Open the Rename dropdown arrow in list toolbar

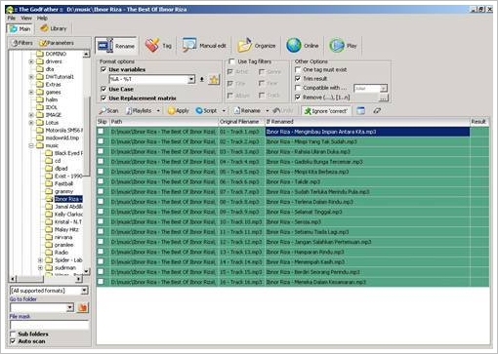click(268, 111)
